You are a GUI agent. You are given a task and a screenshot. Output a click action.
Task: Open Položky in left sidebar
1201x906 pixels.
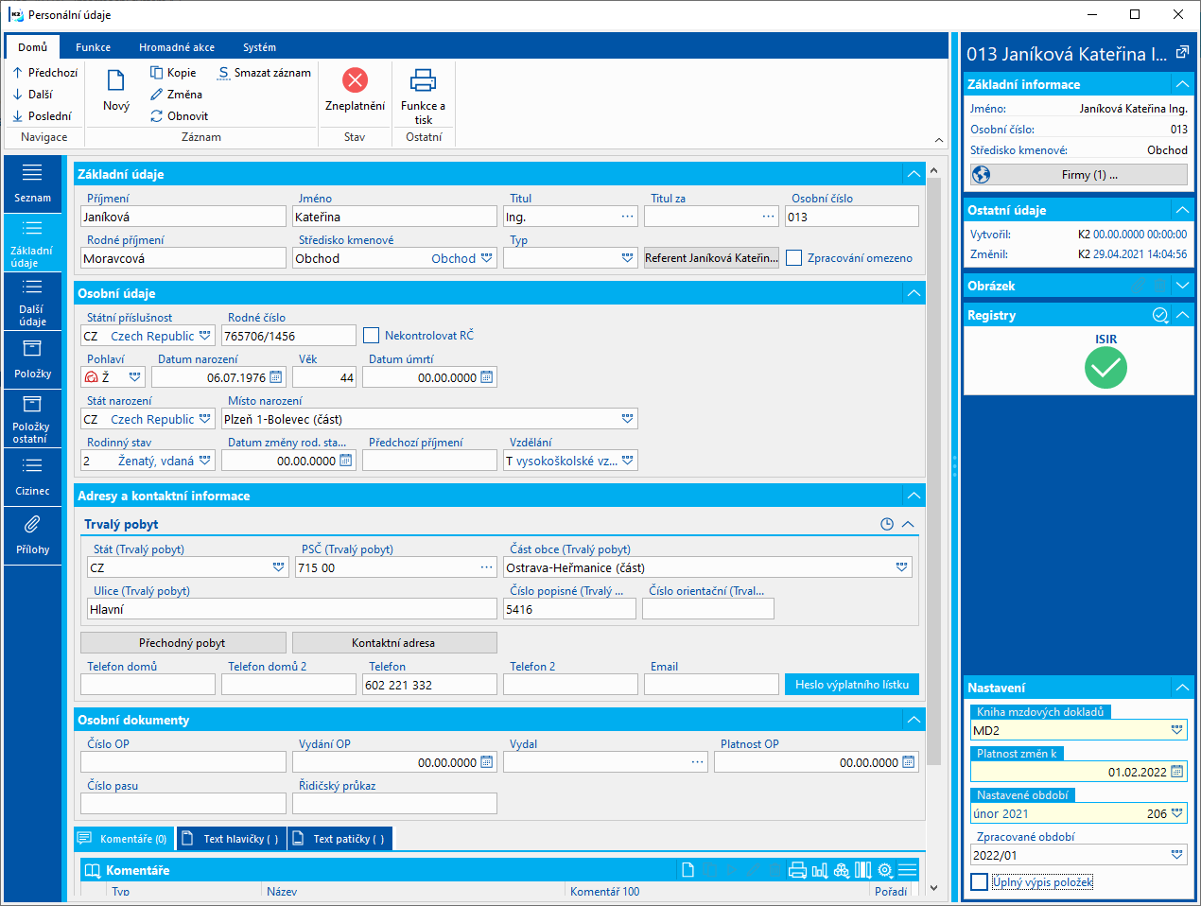[32, 359]
